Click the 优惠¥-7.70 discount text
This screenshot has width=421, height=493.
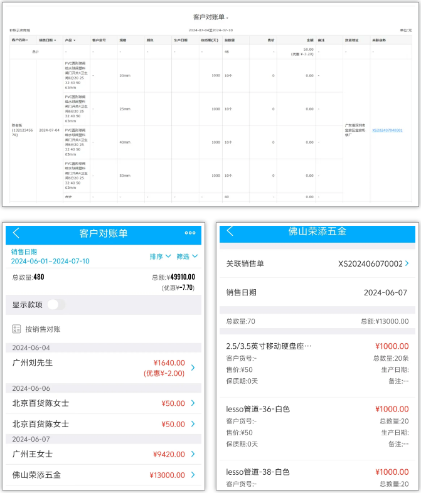(178, 288)
